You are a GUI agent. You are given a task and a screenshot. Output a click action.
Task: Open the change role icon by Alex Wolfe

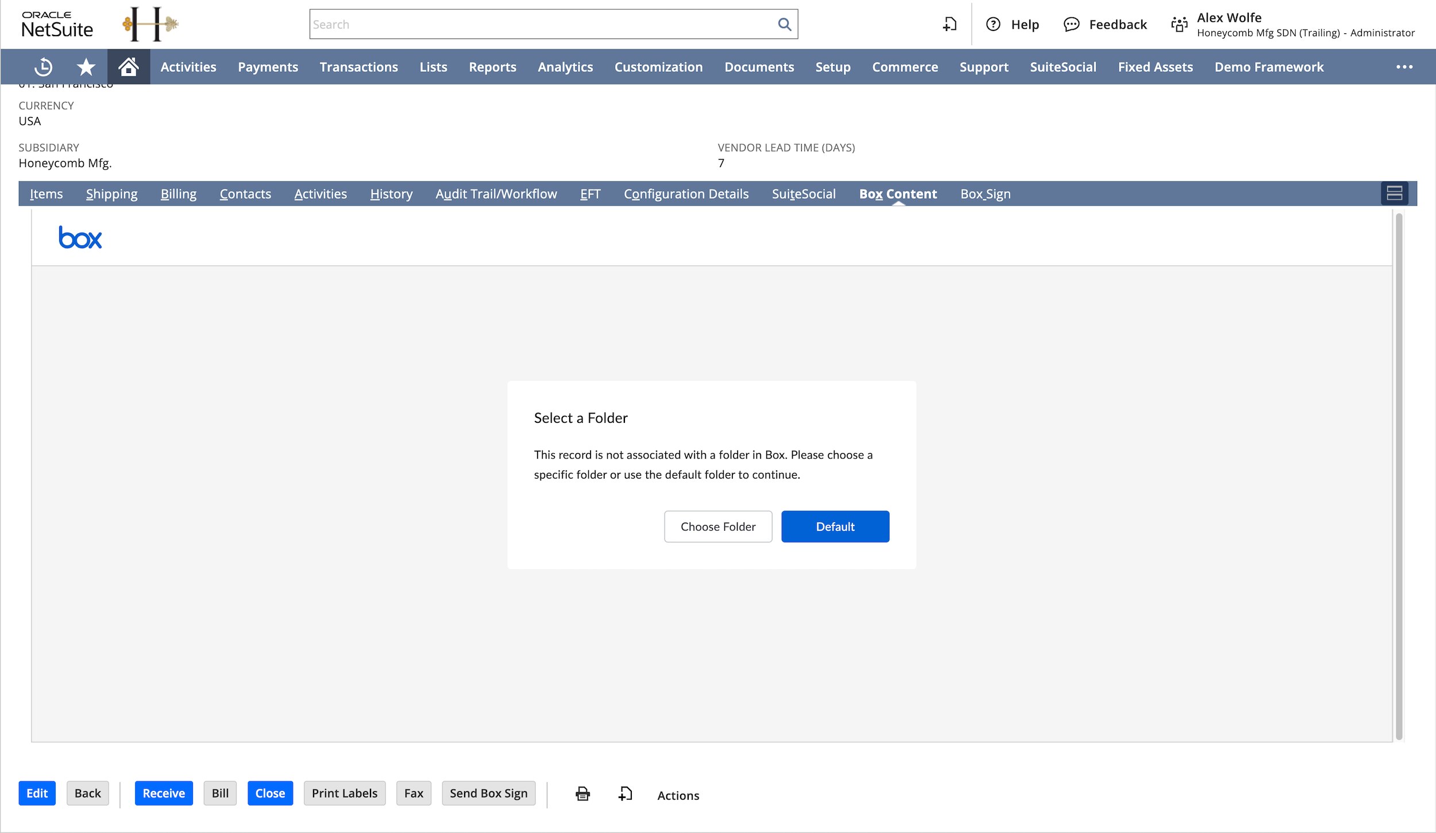pyautogui.click(x=1179, y=25)
